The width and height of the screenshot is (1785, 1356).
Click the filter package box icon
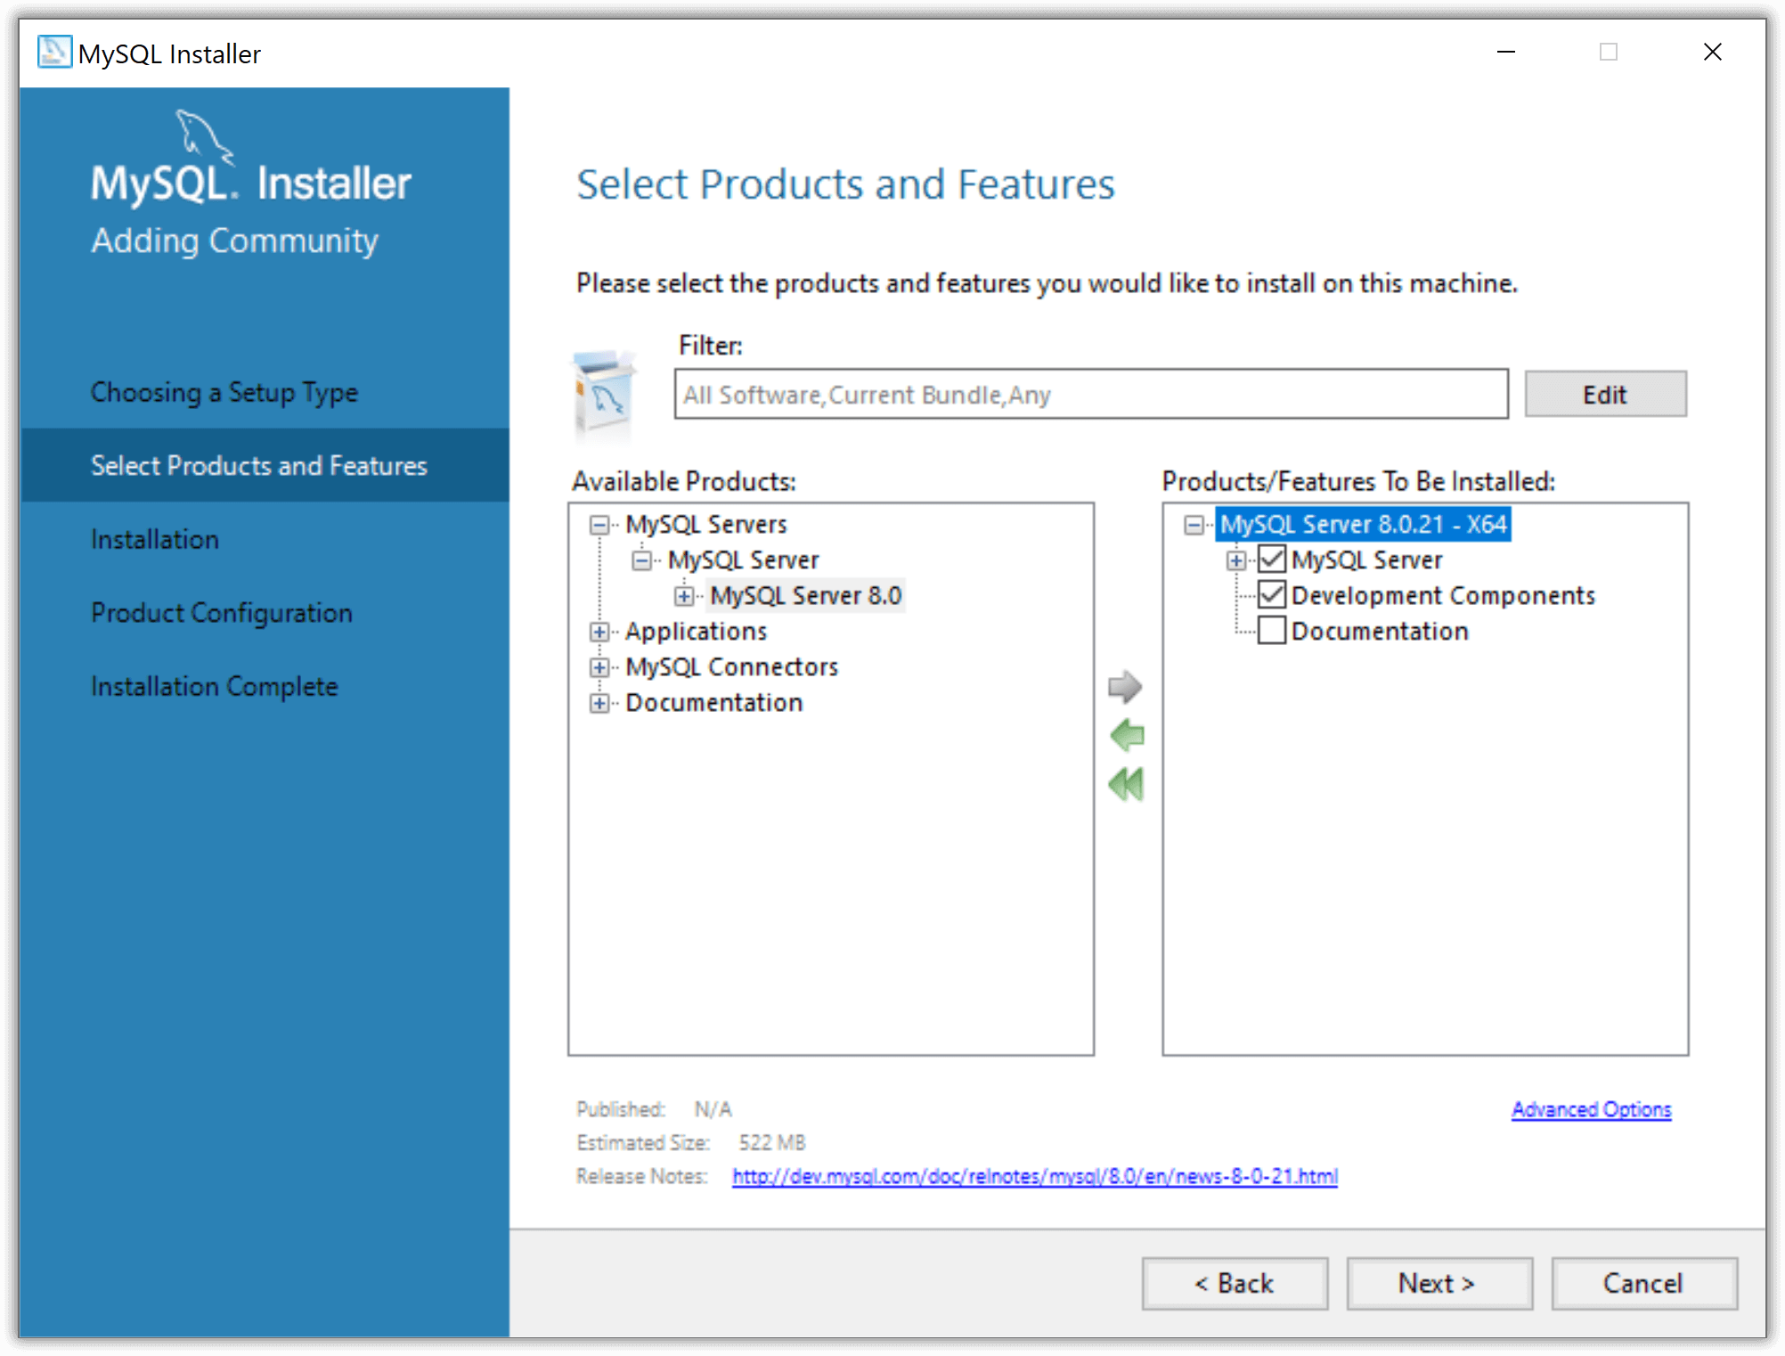pyautogui.click(x=604, y=393)
